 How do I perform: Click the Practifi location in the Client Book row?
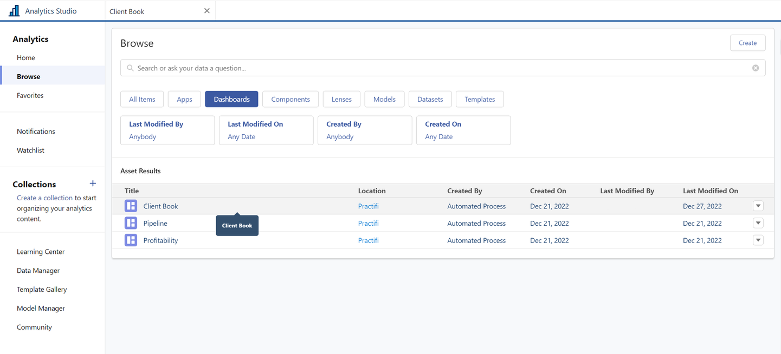[368, 206]
